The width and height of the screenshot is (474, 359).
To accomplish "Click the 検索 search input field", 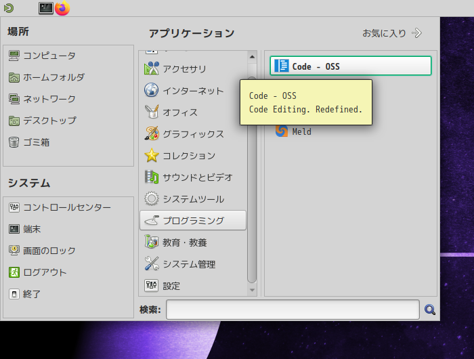I will click(293, 310).
